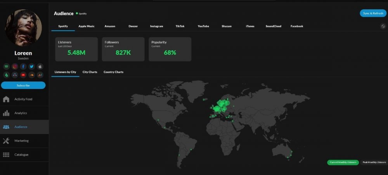Open the Apple Music icon link

pyautogui.click(x=40, y=66)
